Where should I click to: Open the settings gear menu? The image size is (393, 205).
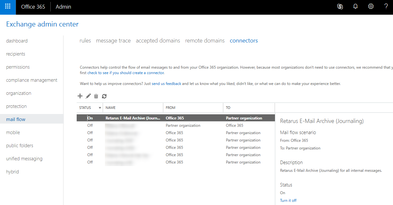(x=371, y=7)
